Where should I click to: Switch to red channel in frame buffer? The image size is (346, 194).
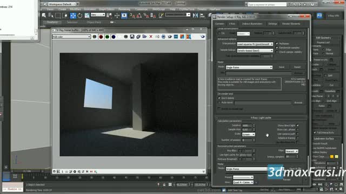click(101, 37)
